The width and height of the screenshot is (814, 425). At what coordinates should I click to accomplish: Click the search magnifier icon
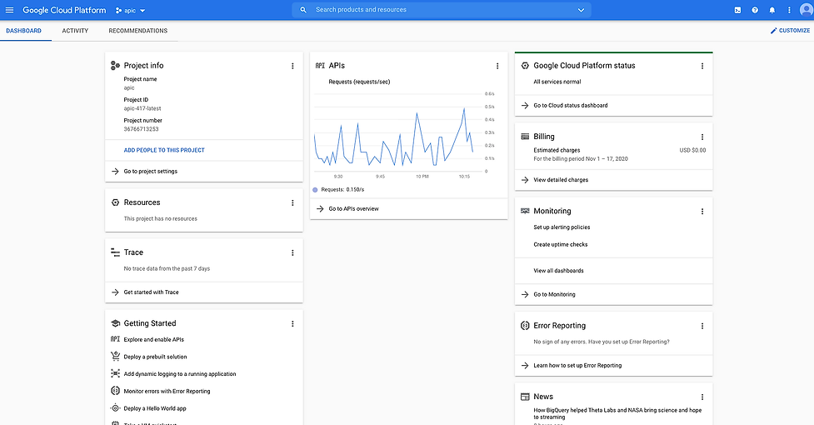[303, 10]
